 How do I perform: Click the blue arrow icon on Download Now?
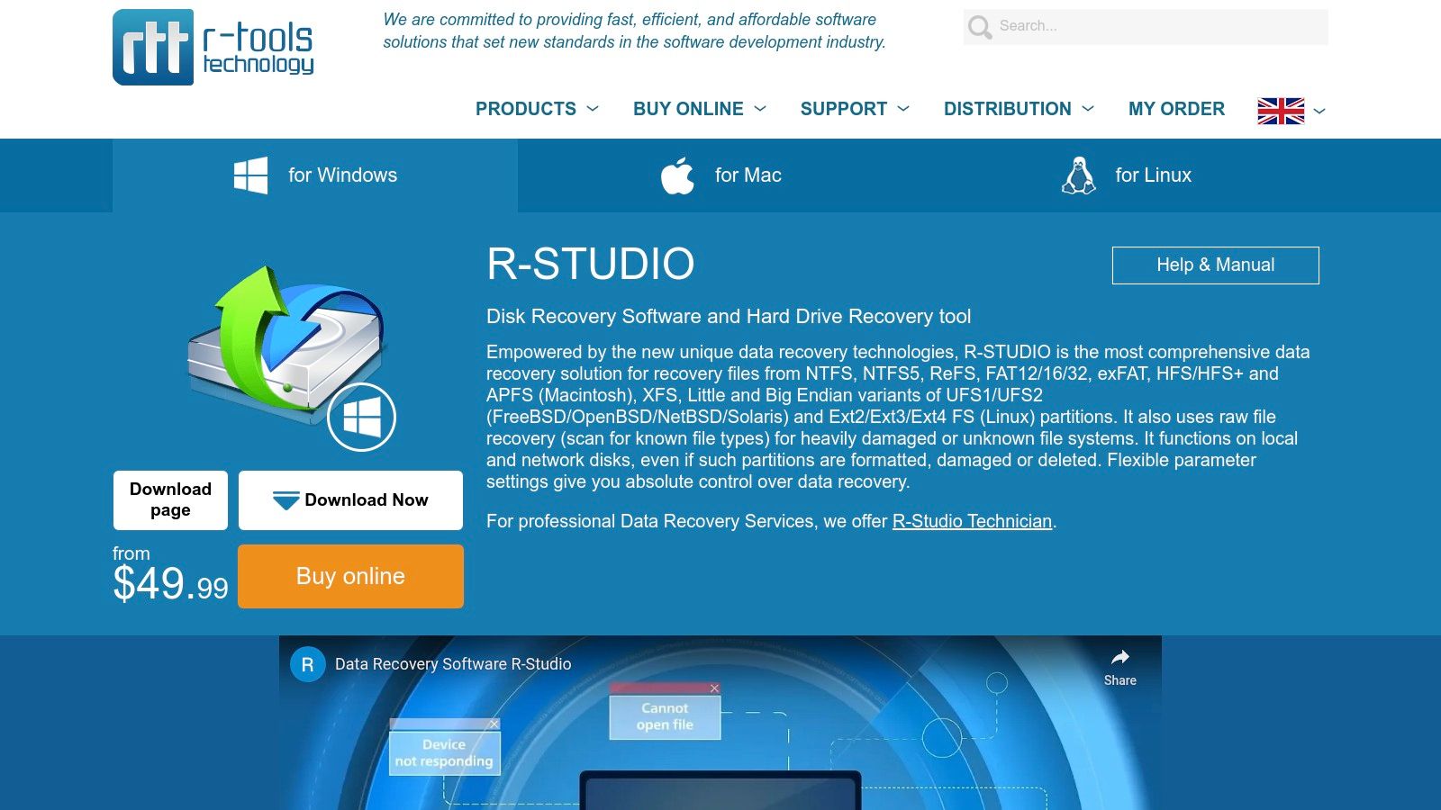pyautogui.click(x=285, y=500)
